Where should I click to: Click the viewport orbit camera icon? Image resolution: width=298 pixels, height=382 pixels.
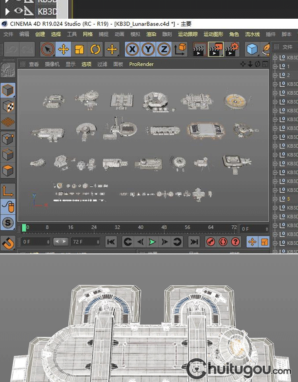pyautogui.click(x=257, y=64)
